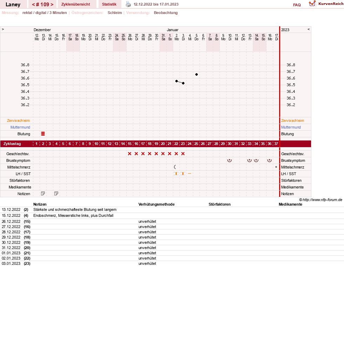Click the breast symptom icon on cycle day 34
This screenshot has width=344, height=337.
pos(256,160)
